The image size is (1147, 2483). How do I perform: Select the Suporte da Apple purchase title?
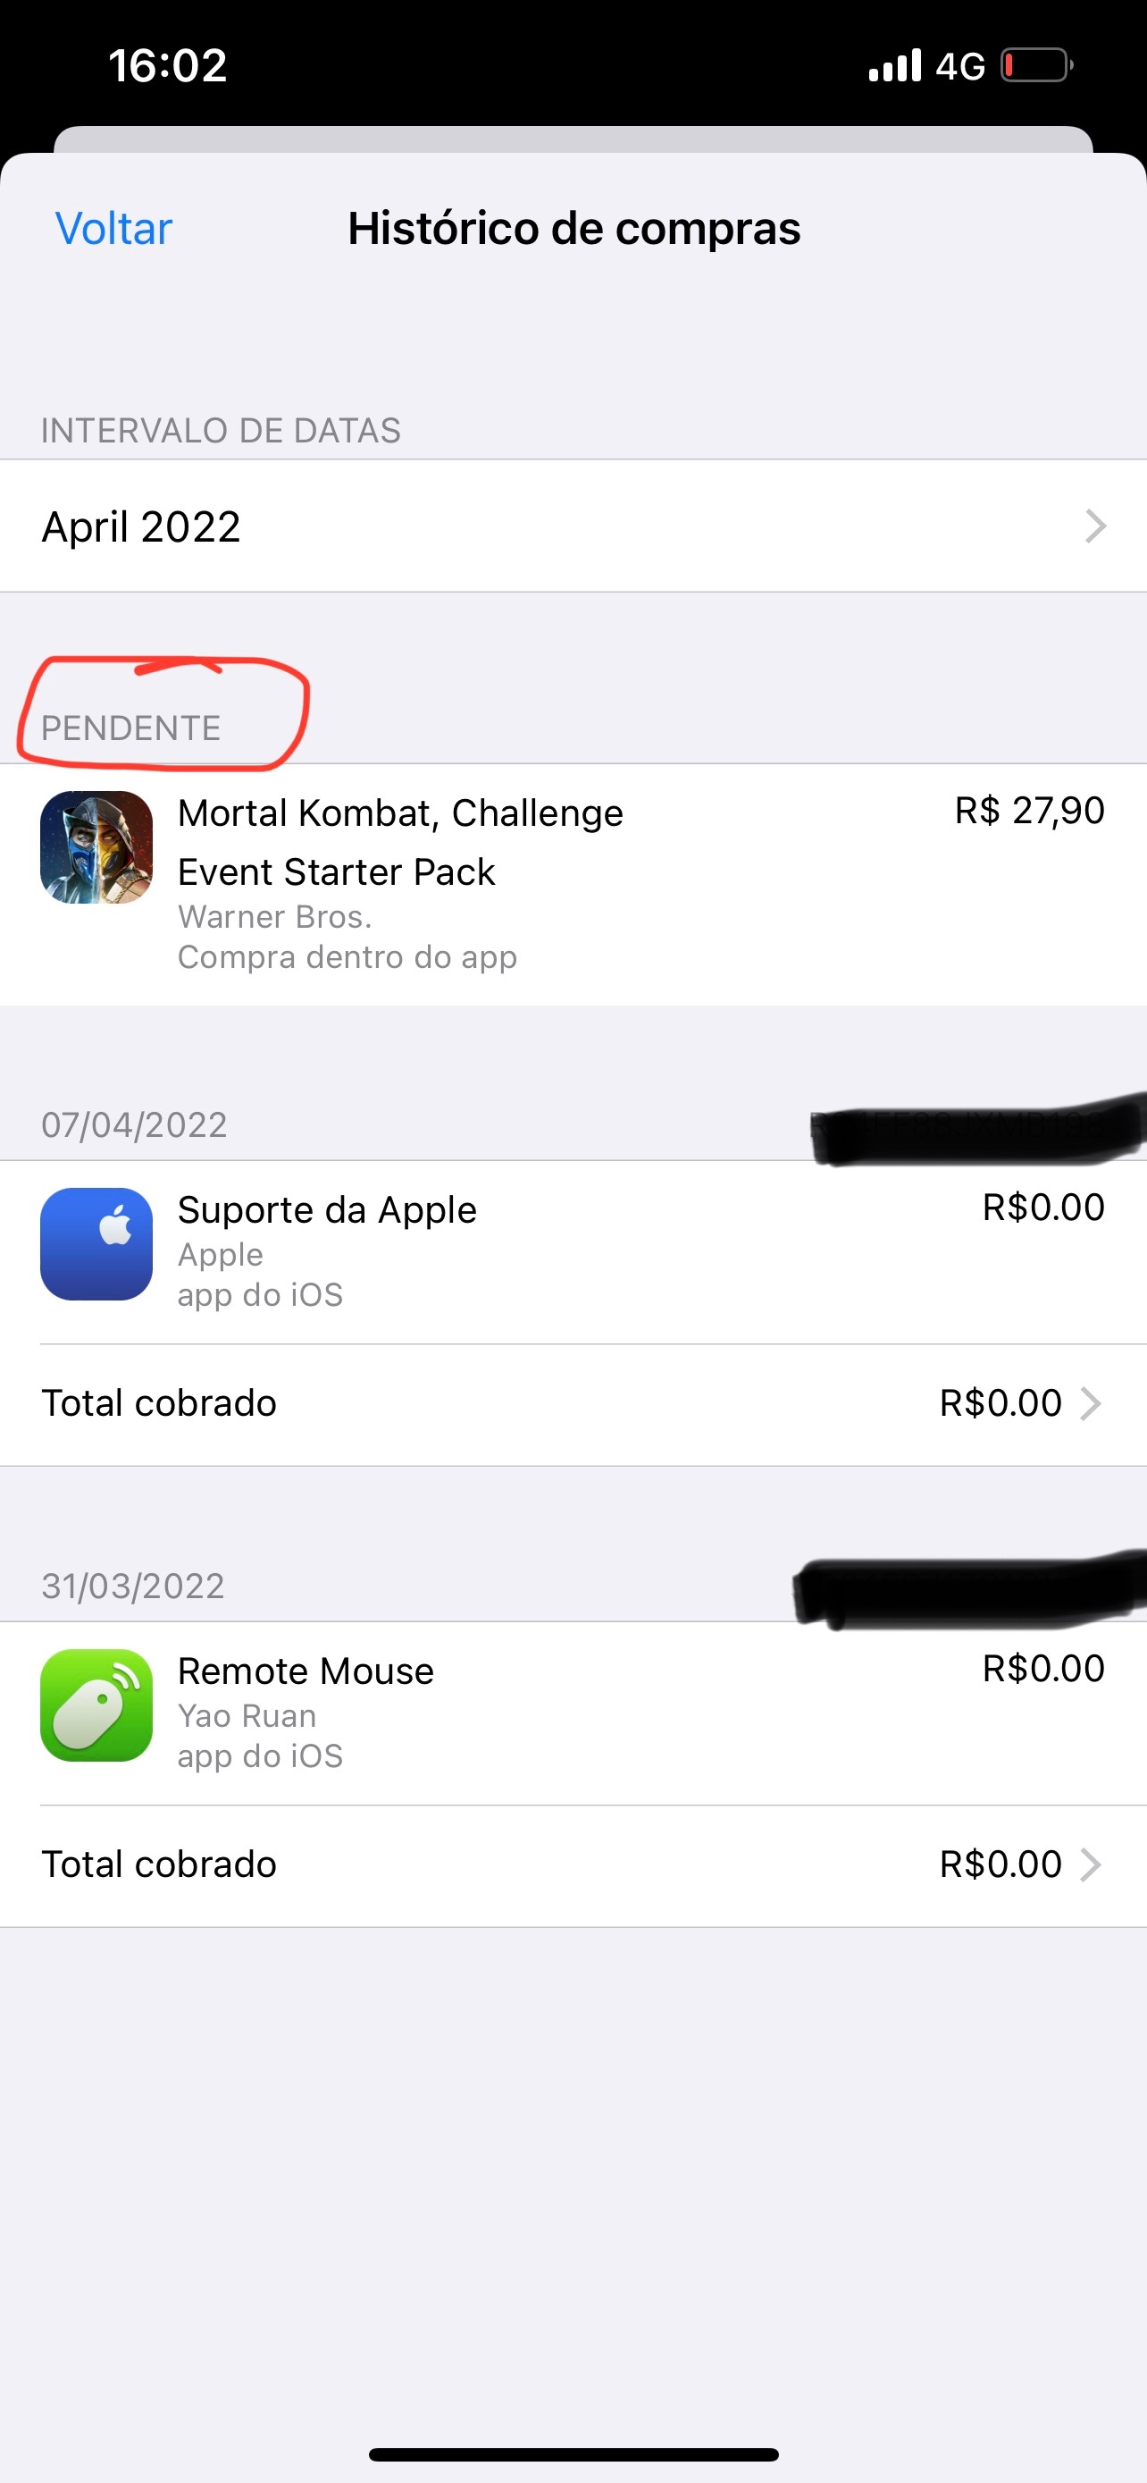[326, 1209]
